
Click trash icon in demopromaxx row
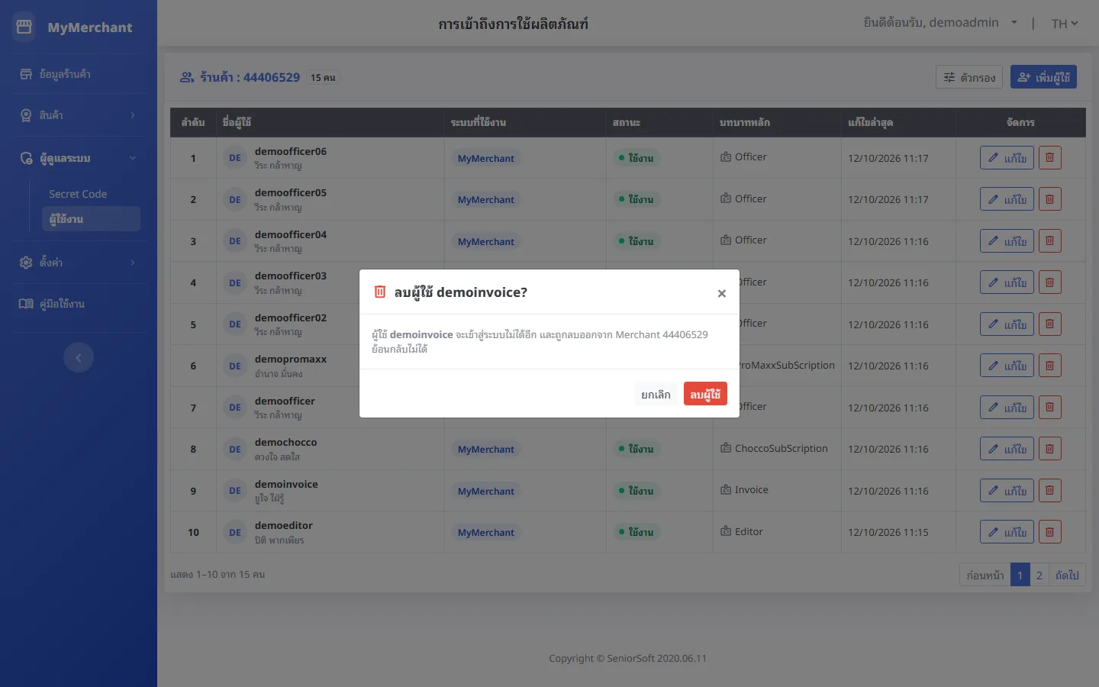click(1049, 366)
